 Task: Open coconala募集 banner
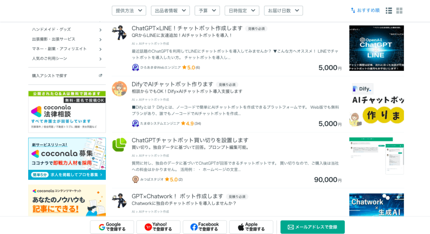pos(67,159)
